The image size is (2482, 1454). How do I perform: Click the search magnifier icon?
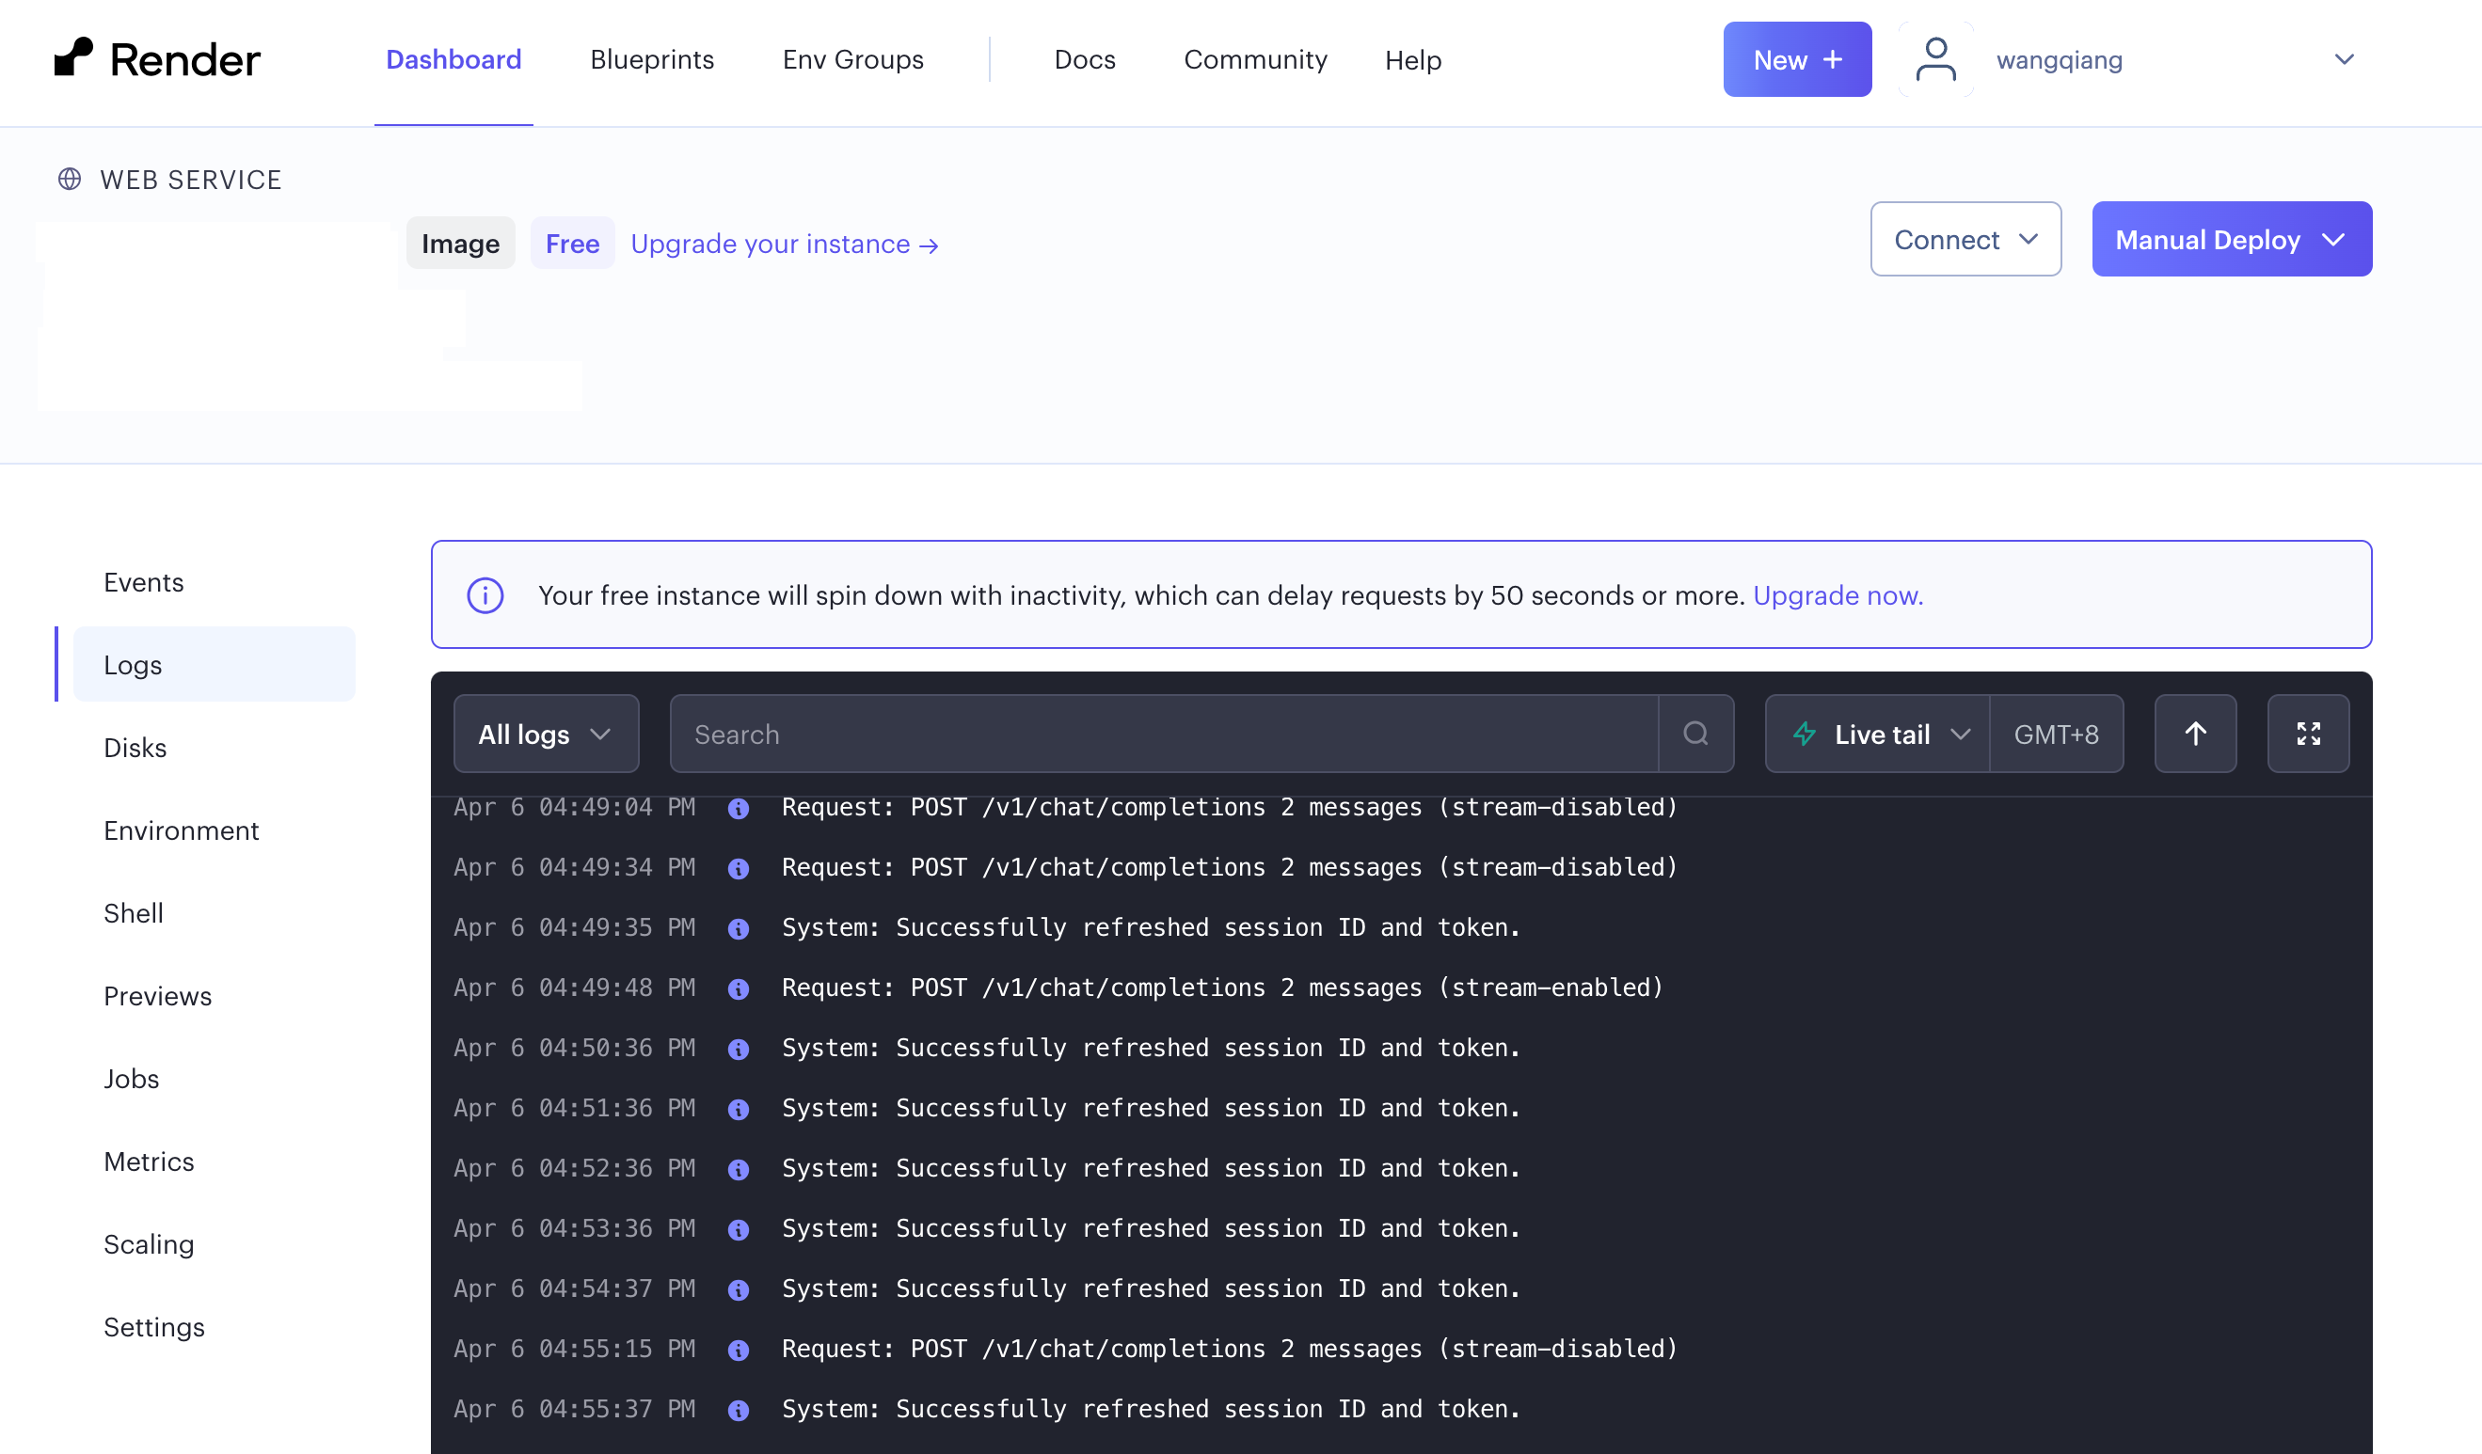(1695, 734)
